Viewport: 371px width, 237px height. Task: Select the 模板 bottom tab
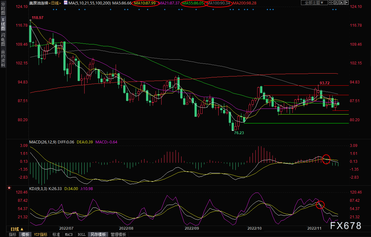(x=25, y=234)
